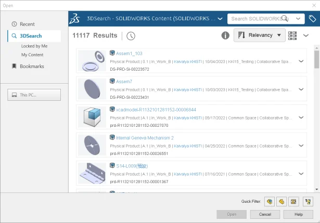Open the Internal Geneva Mechanism 2 link
The image size is (320, 223).
[145, 138]
